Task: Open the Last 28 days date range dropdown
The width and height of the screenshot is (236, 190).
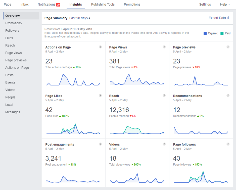Action: pos(80,18)
